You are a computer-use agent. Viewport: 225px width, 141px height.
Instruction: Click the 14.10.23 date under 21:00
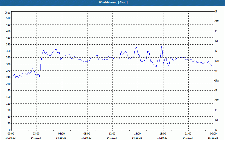188,138
